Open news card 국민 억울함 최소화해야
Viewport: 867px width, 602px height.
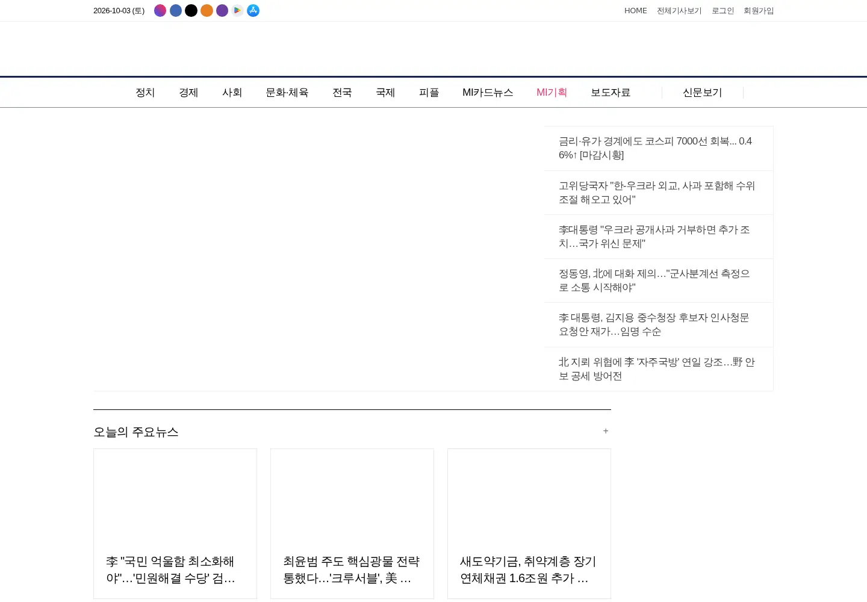click(x=175, y=524)
